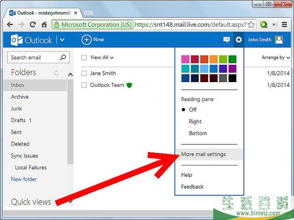Refresh the Folders list
The height and width of the screenshot is (220, 294).
pyautogui.click(x=56, y=73)
